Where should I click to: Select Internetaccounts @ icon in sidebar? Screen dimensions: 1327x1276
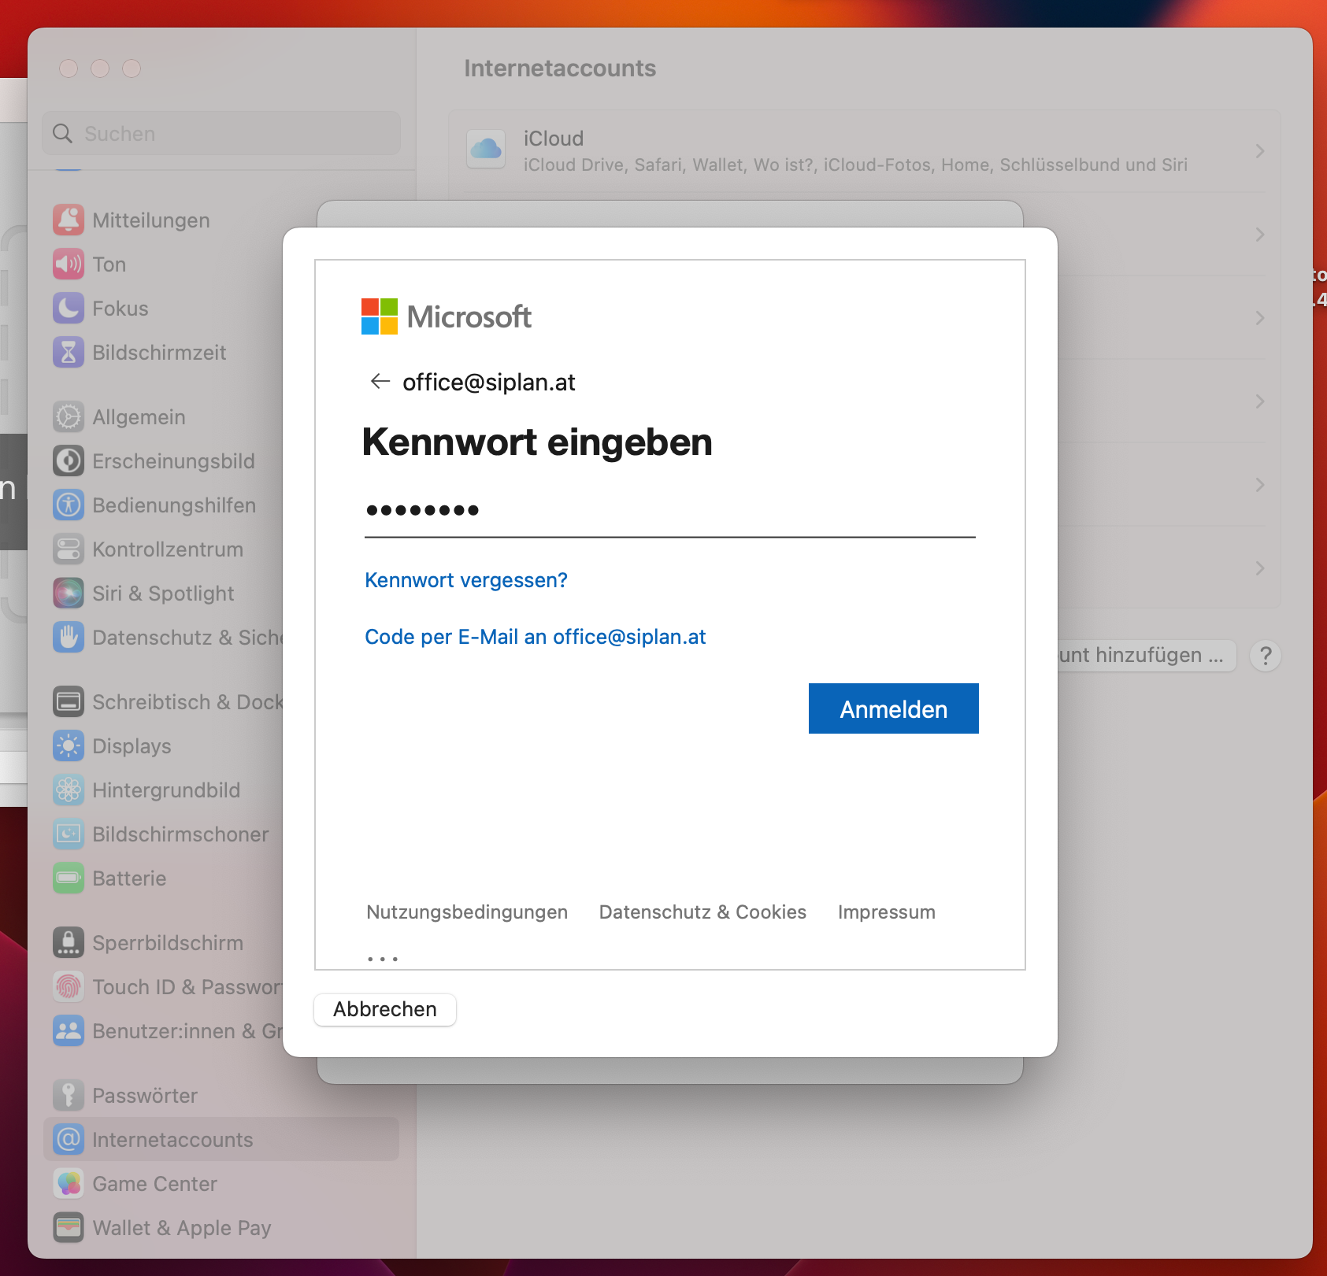click(x=69, y=1139)
